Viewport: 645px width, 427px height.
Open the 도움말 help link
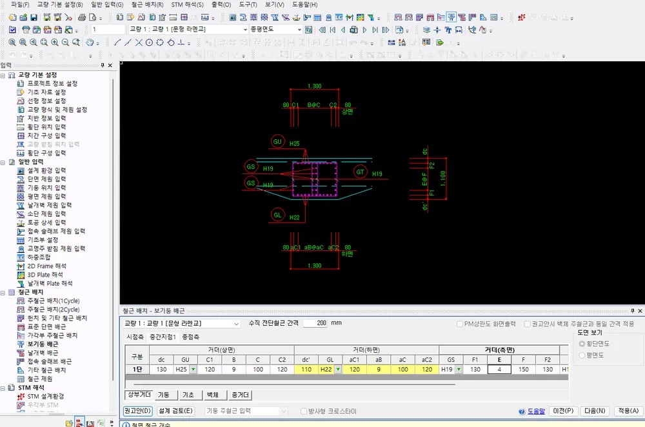point(536,411)
